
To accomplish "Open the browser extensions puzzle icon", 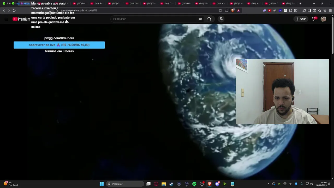I will [290, 10].
